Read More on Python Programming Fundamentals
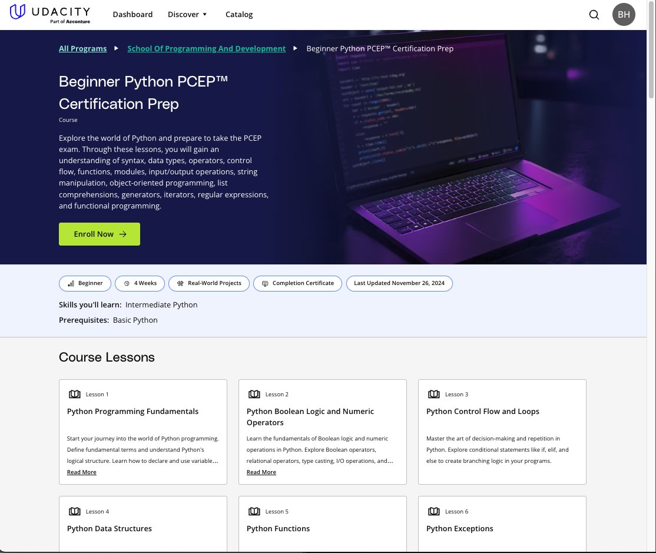 coord(82,472)
